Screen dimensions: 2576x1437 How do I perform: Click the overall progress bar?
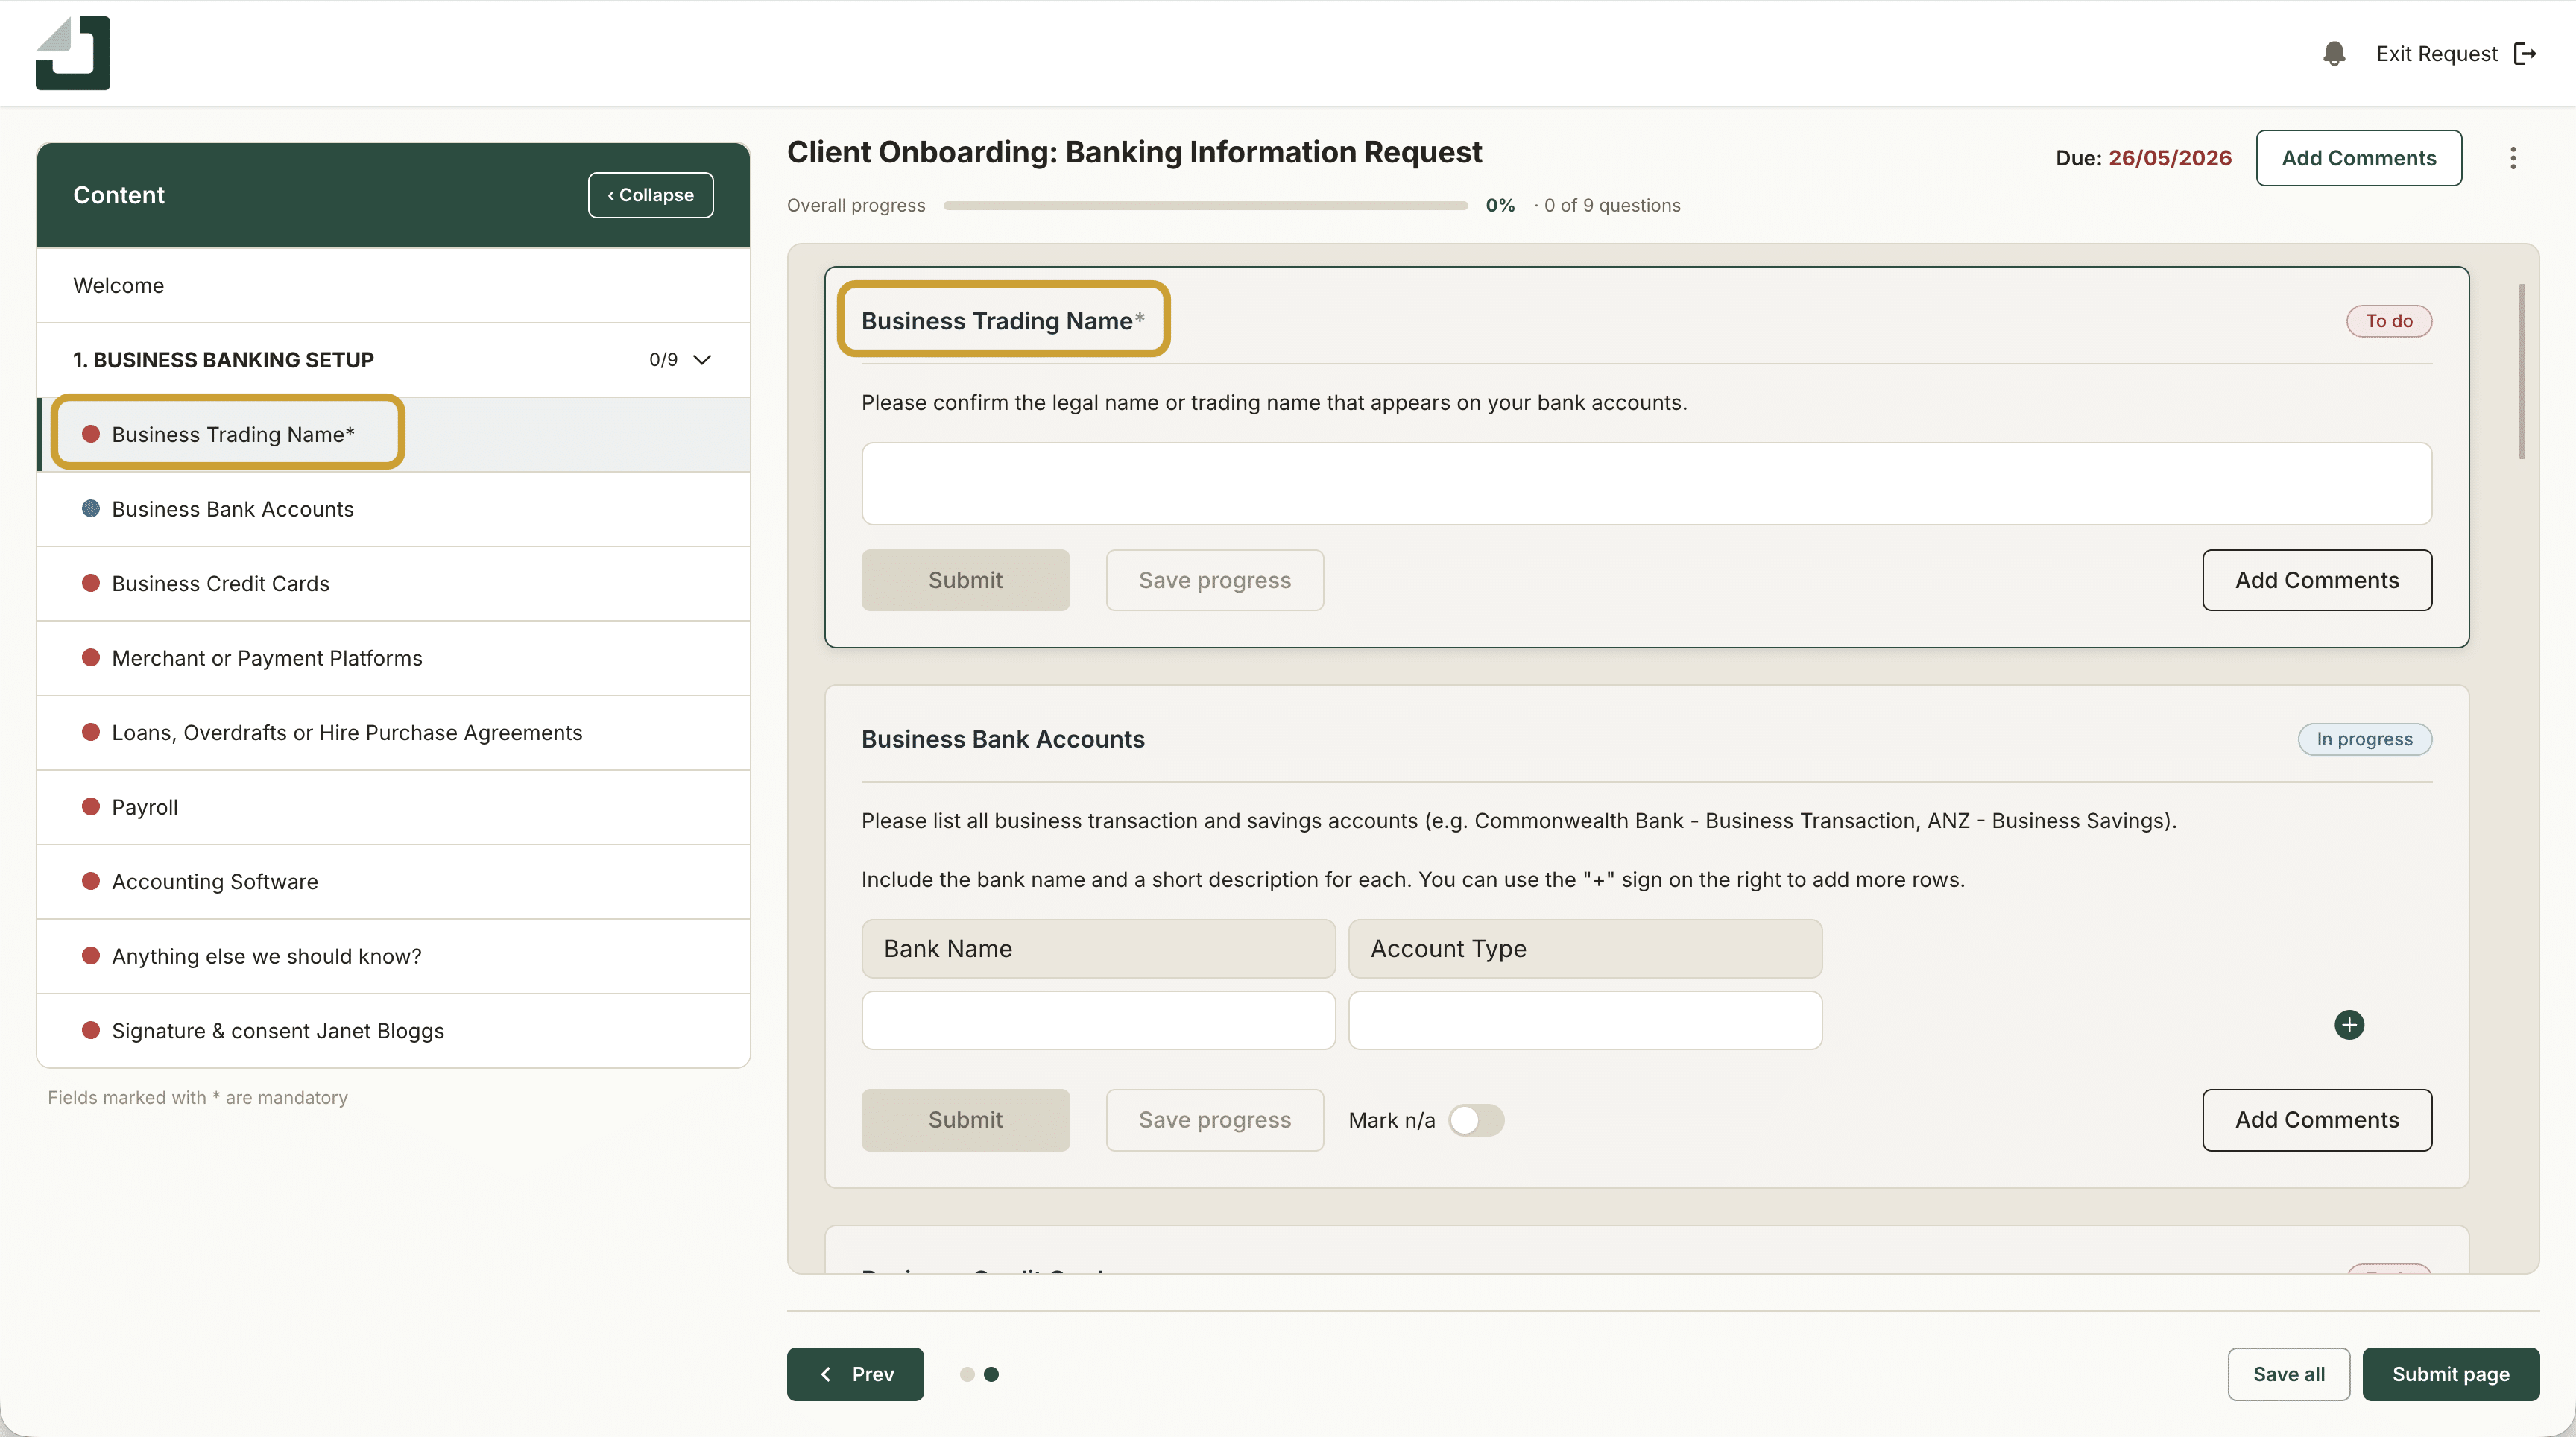pos(1205,206)
